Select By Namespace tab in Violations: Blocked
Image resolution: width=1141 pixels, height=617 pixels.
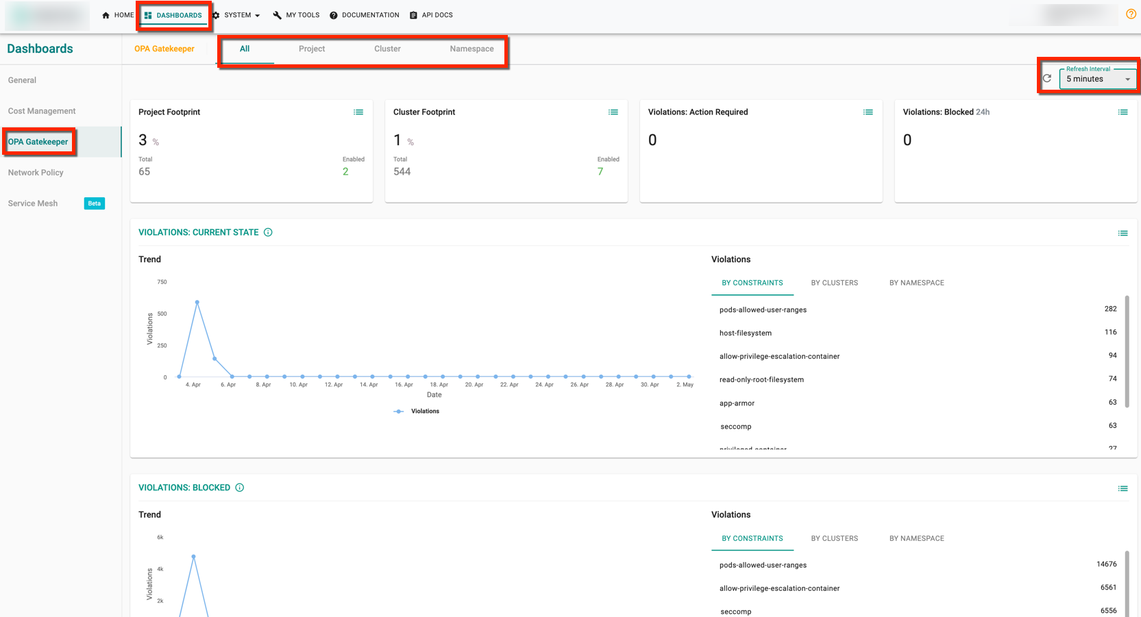[x=917, y=538]
